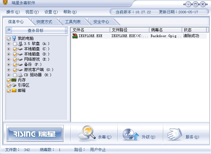Expand the 备份 F: node
Screen dimensions: 211x154
(x=9, y=65)
